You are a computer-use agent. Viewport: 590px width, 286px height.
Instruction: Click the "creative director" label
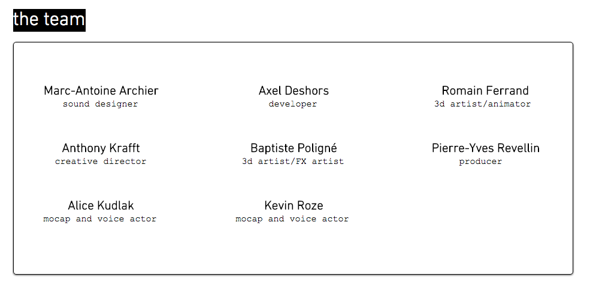[x=101, y=162]
